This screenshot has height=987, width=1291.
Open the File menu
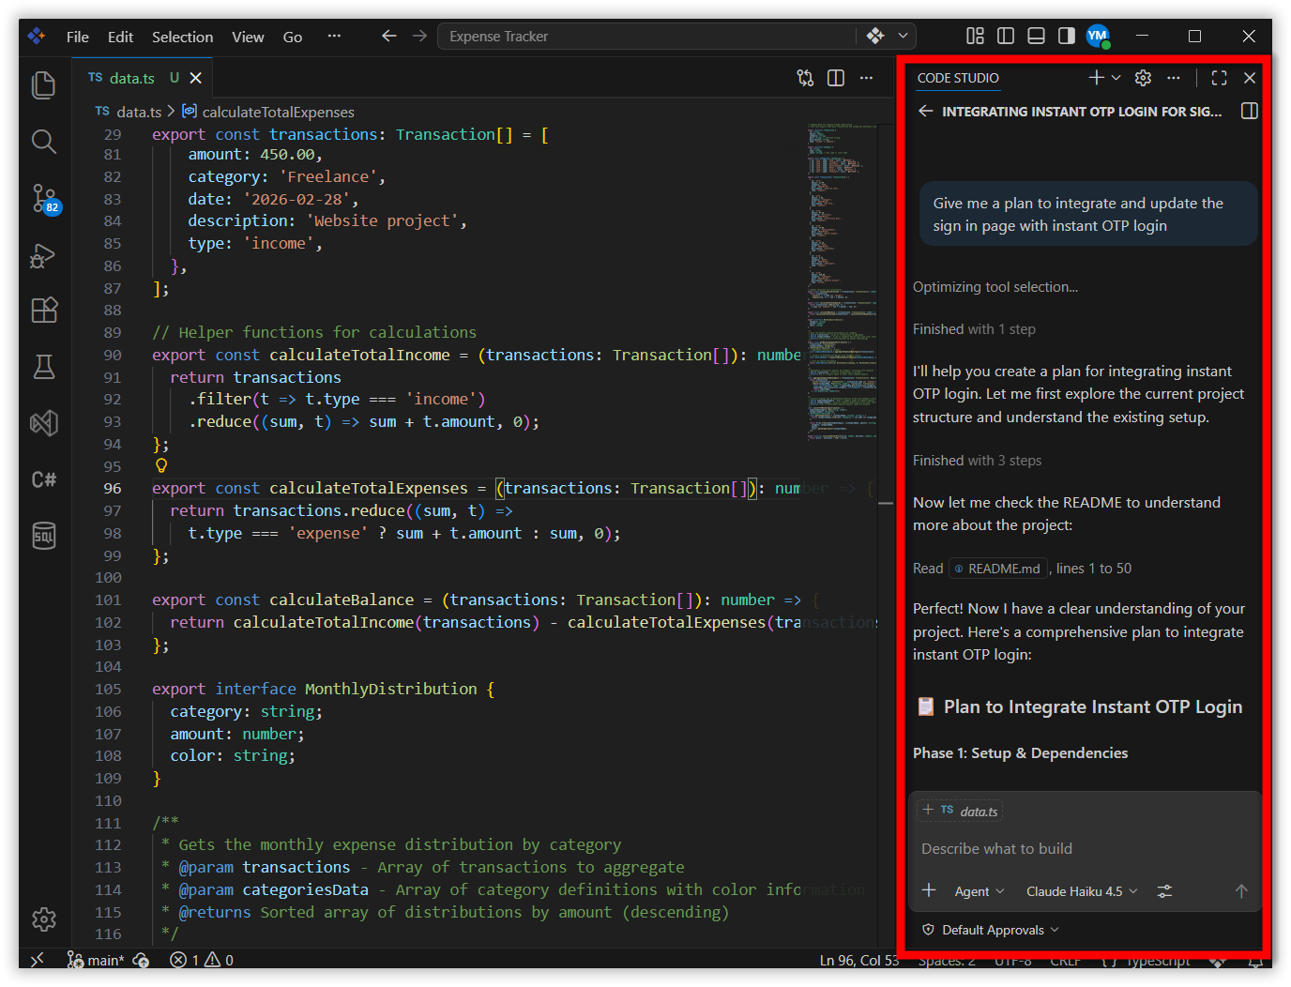coord(78,37)
